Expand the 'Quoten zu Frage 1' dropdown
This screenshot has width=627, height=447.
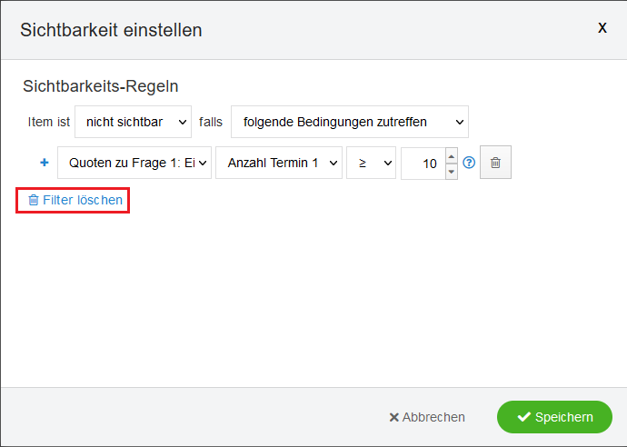tap(134, 163)
